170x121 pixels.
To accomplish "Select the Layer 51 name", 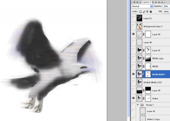I will click(x=148, y=18).
